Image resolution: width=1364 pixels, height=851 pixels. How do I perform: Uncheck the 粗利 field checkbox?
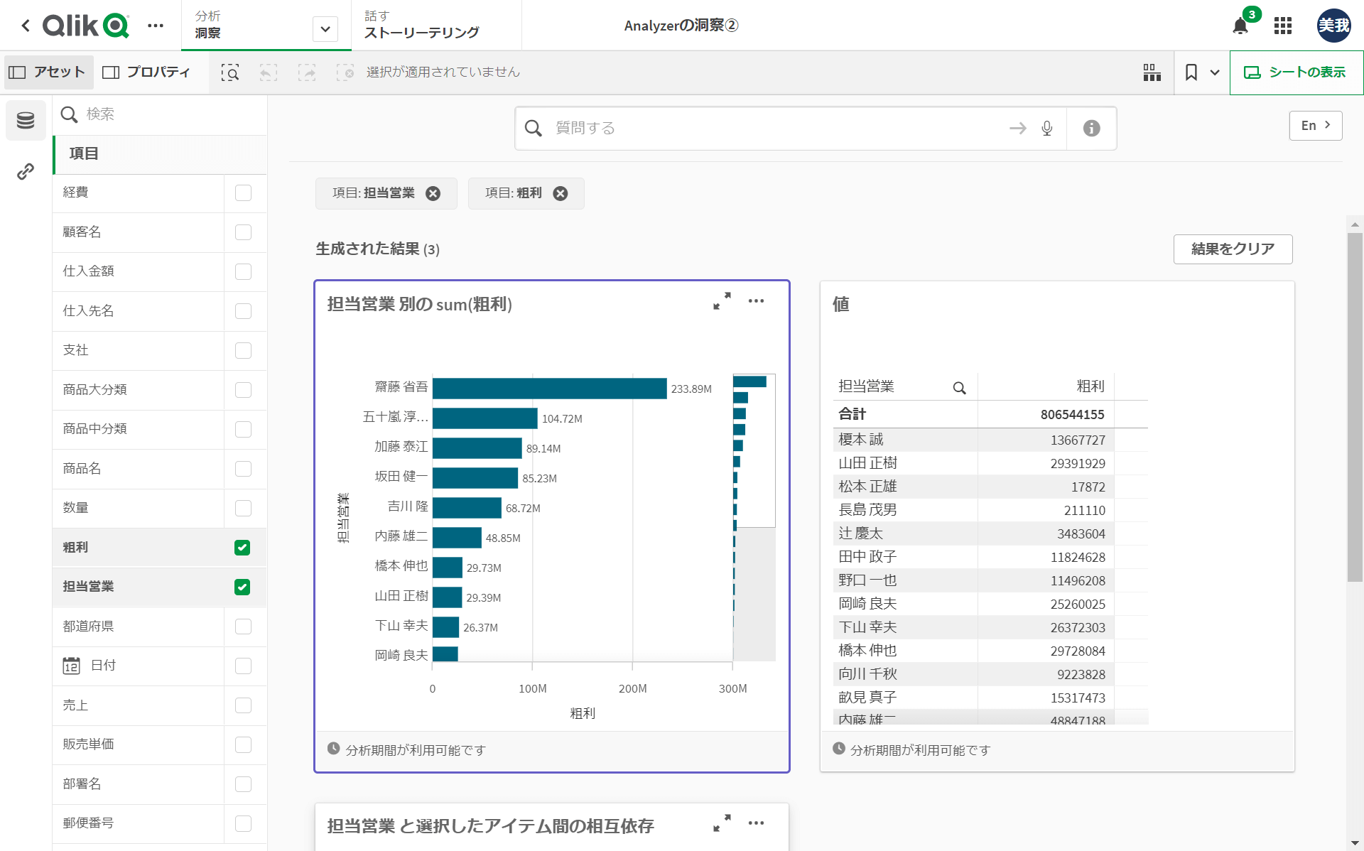click(x=242, y=547)
